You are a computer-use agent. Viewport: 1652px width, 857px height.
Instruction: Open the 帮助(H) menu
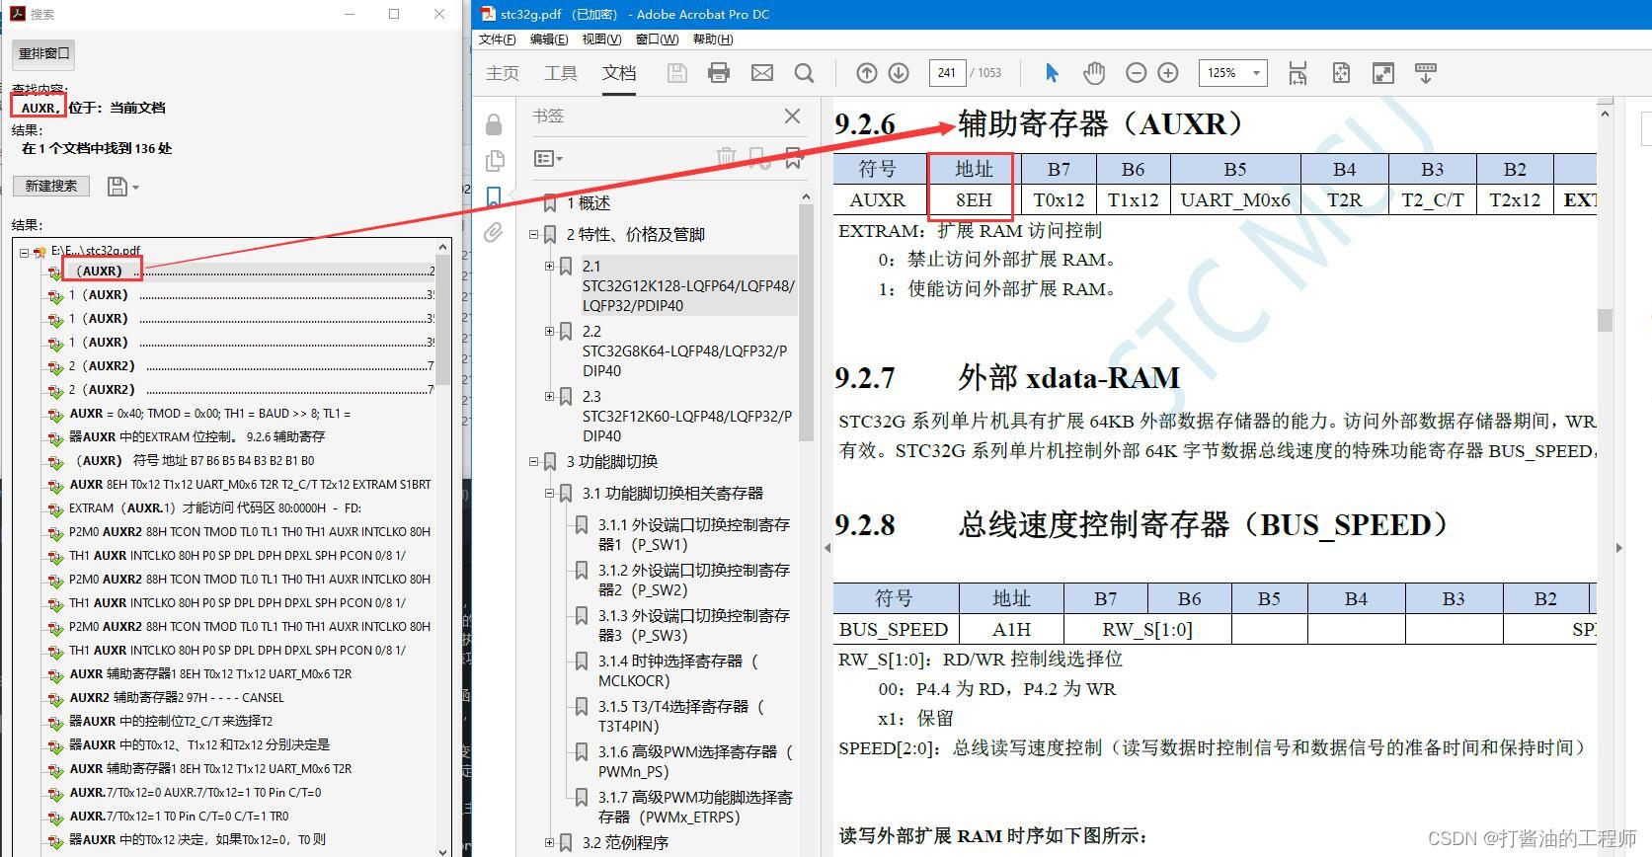[713, 39]
